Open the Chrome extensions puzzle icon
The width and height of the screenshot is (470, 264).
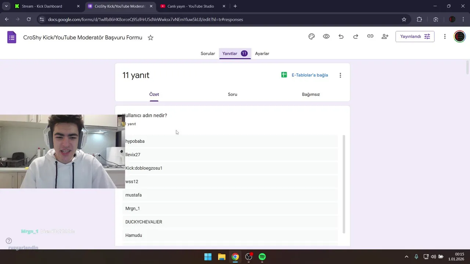tap(419, 19)
